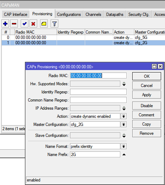This screenshot has width=165, height=185.
Task: Close the CAPs Provisioning dialog
Action: pyautogui.click(x=160, y=67)
